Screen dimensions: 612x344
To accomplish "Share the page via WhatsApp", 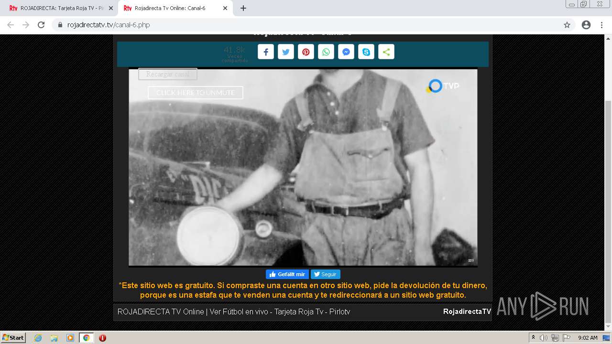I will pyautogui.click(x=326, y=52).
